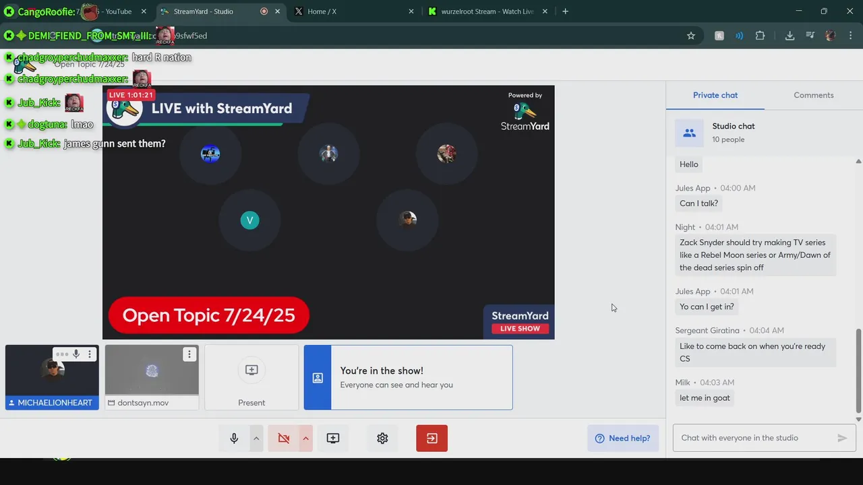The image size is (863, 485).
Task: Click the 'hard R nation' overlay chat message
Action: (x=162, y=57)
